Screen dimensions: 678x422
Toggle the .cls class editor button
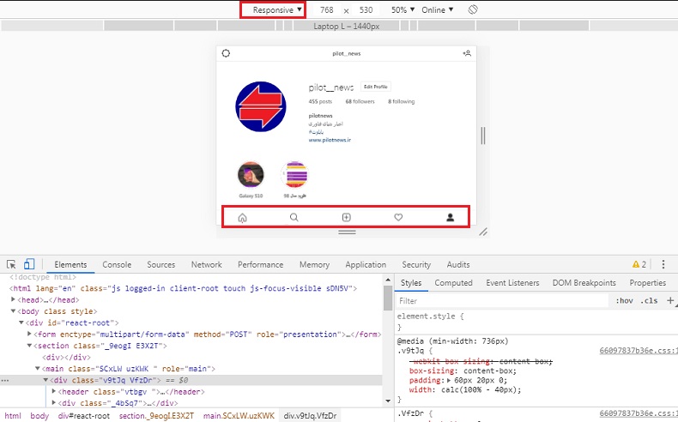649,300
